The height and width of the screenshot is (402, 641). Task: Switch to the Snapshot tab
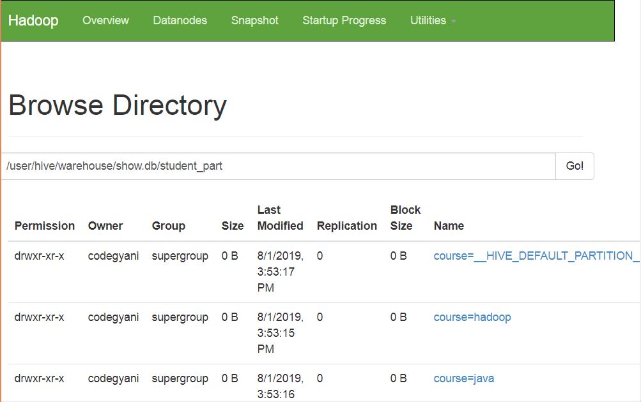[x=254, y=20]
